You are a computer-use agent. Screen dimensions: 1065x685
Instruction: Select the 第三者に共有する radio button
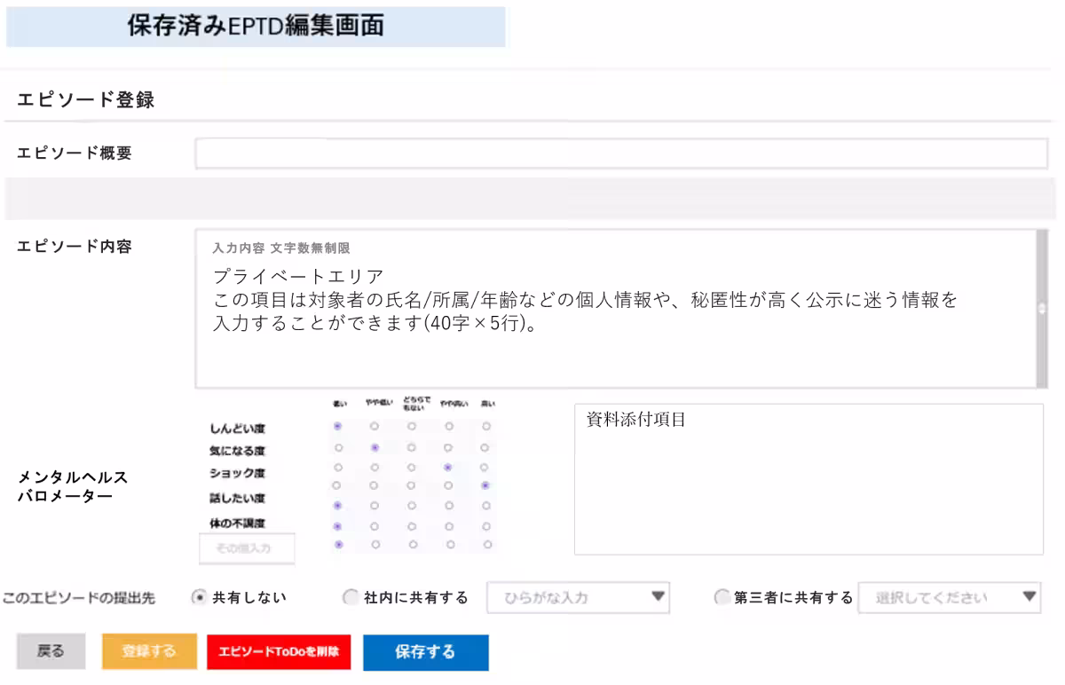(722, 597)
